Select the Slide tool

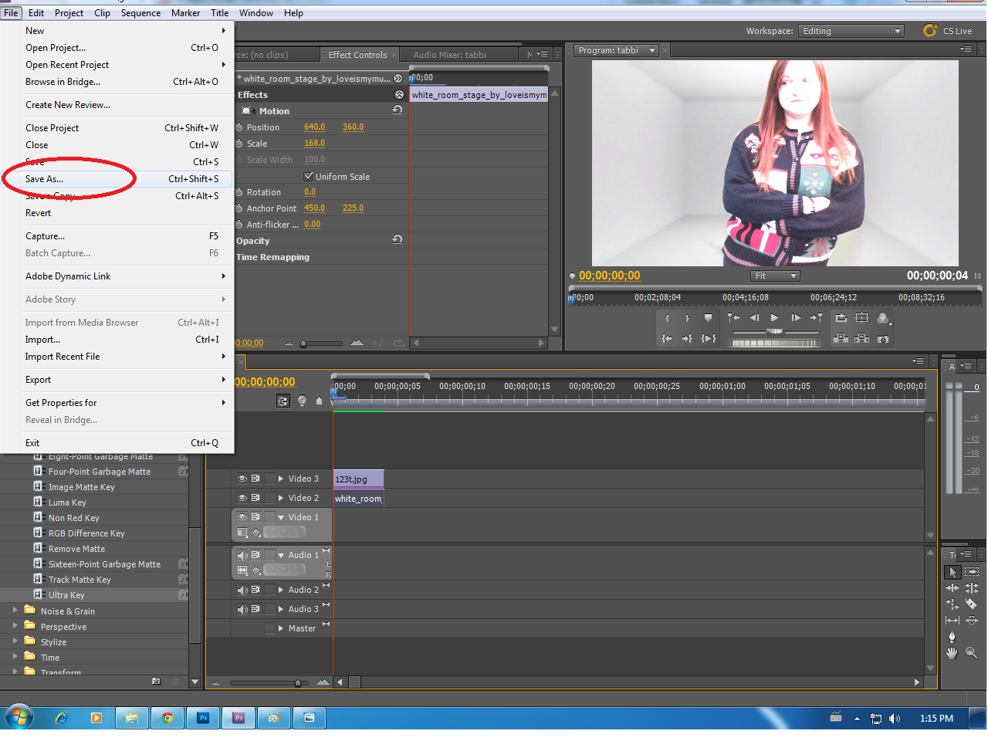[972, 620]
